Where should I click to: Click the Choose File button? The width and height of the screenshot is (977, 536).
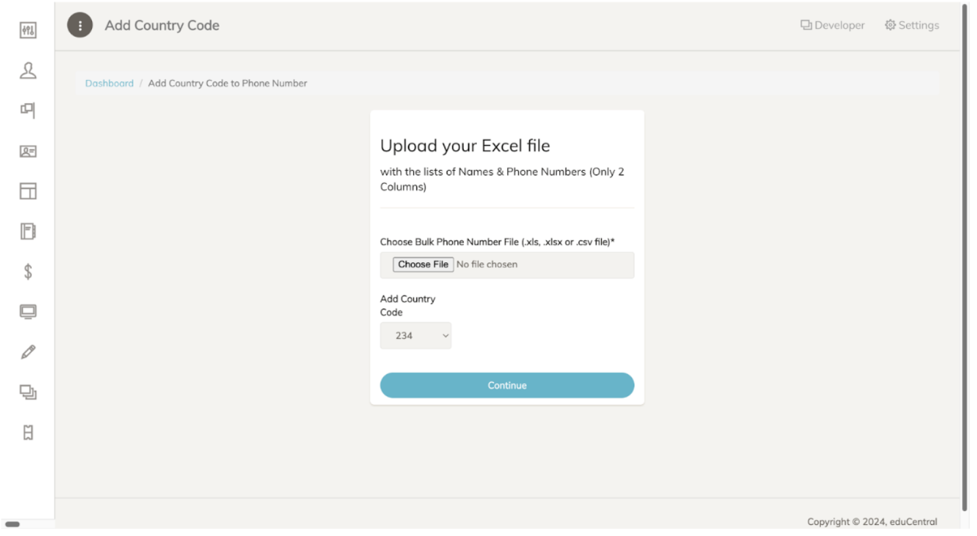pos(423,264)
